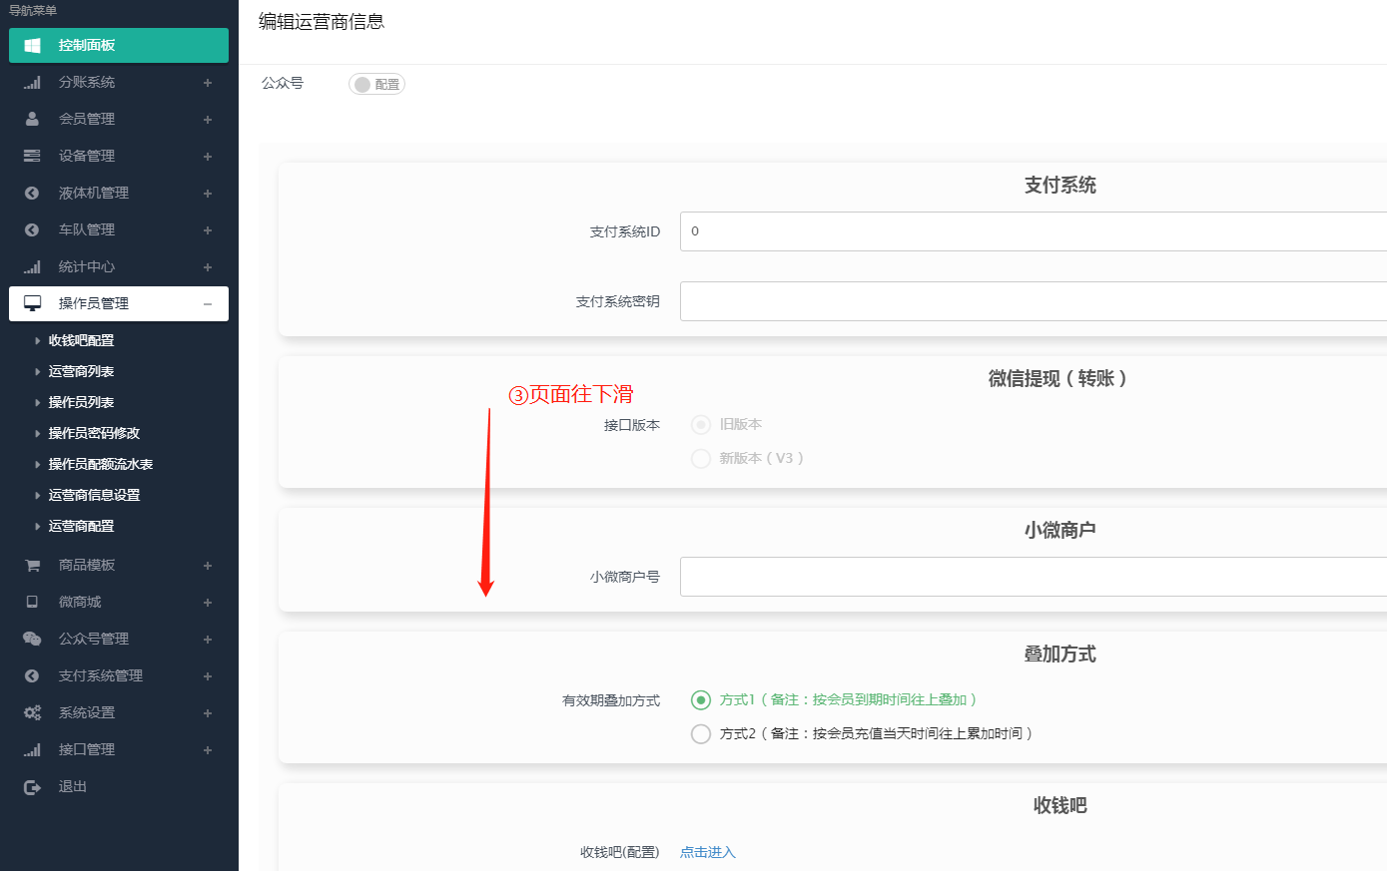Open 会员管理 via the user icon
The width and height of the screenshot is (1387, 876).
(x=31, y=119)
